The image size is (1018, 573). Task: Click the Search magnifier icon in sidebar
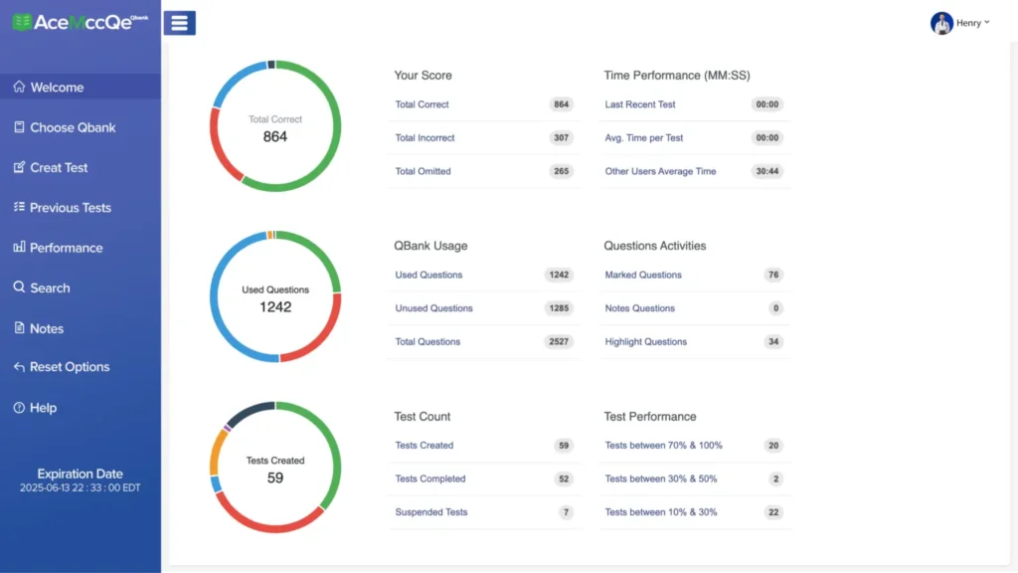(19, 287)
